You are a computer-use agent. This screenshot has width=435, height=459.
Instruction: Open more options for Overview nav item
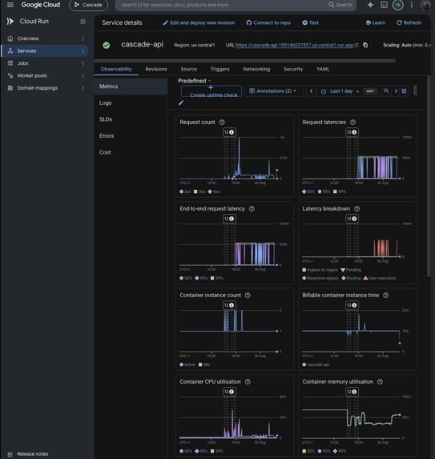(x=83, y=38)
